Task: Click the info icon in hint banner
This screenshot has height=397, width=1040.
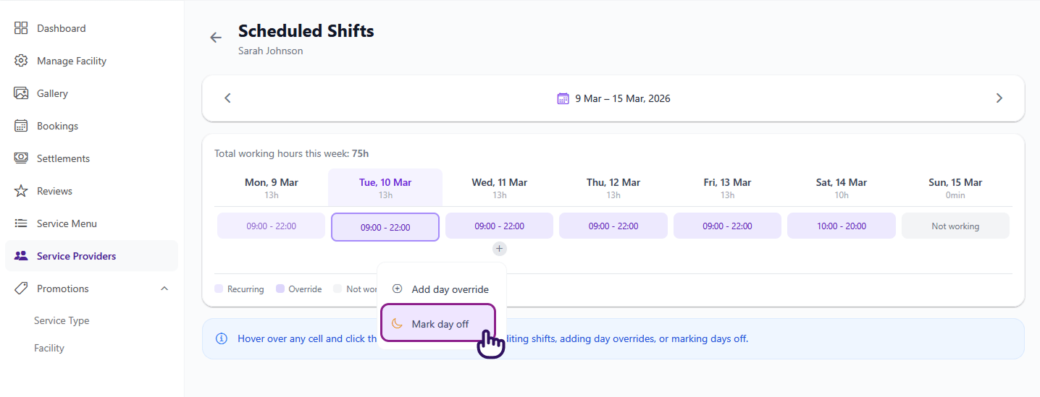Action: 222,338
